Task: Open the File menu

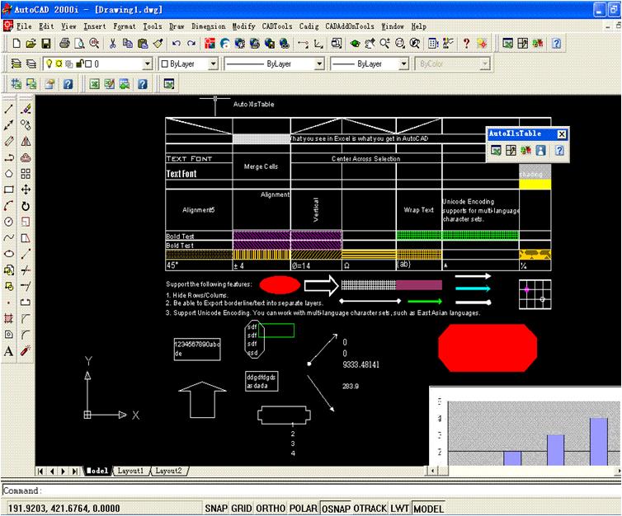Action: click(x=24, y=26)
